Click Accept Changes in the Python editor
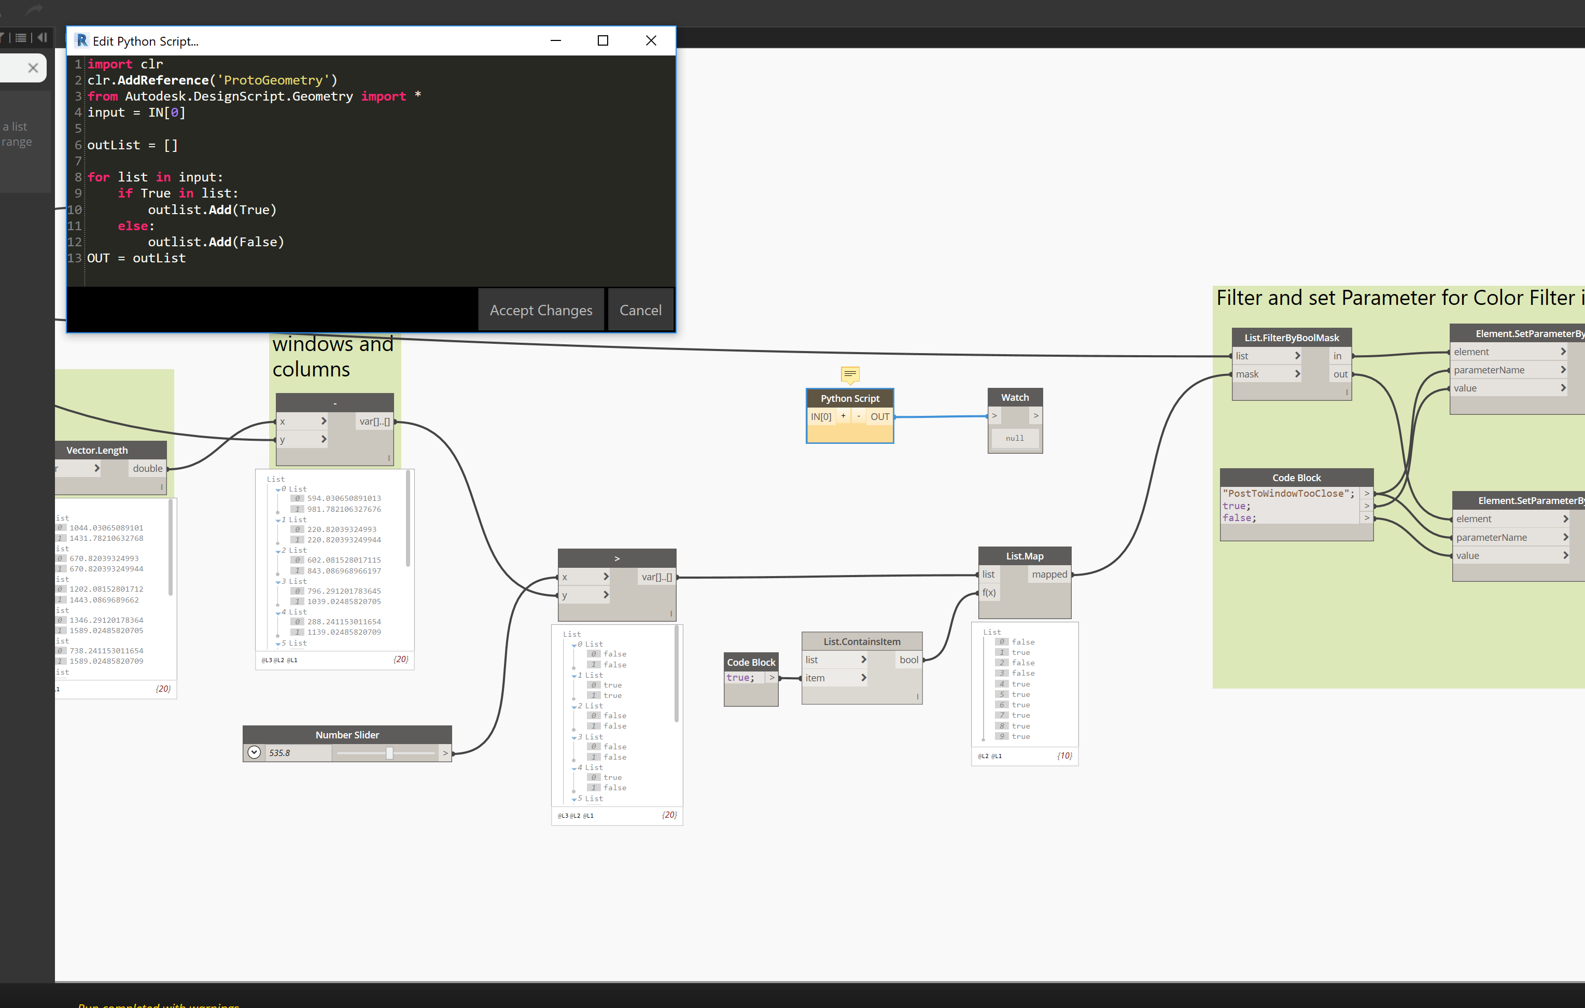Image resolution: width=1585 pixels, height=1008 pixels. 540,310
